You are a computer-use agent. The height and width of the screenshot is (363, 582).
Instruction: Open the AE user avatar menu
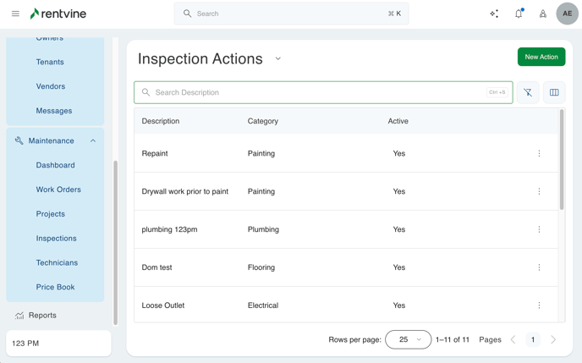click(567, 14)
